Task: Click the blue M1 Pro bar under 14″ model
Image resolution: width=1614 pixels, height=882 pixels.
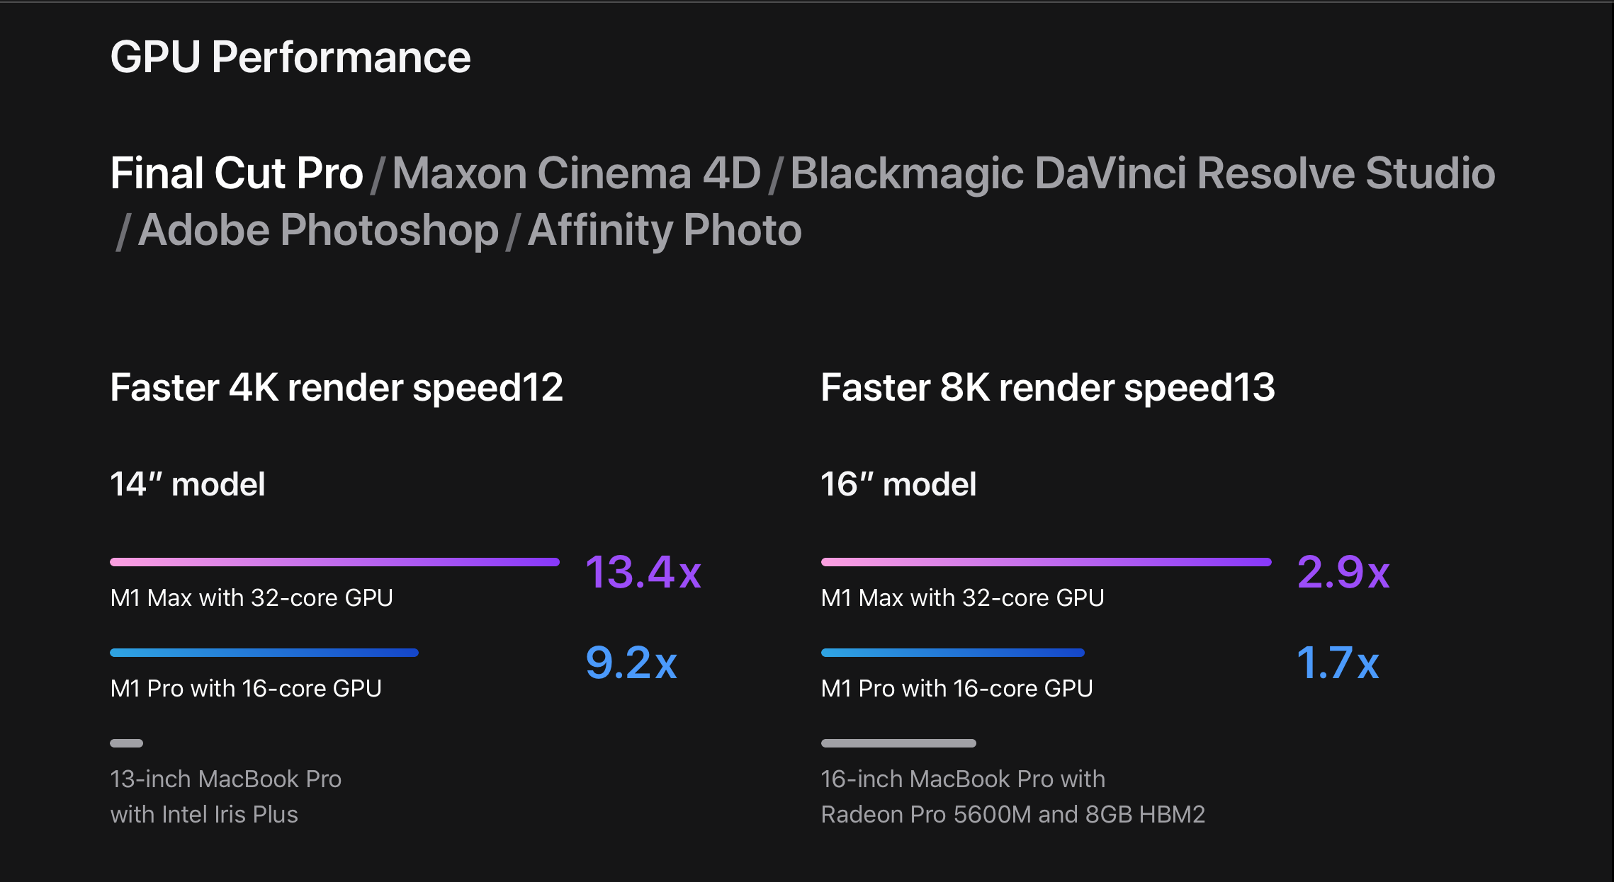Action: [264, 653]
